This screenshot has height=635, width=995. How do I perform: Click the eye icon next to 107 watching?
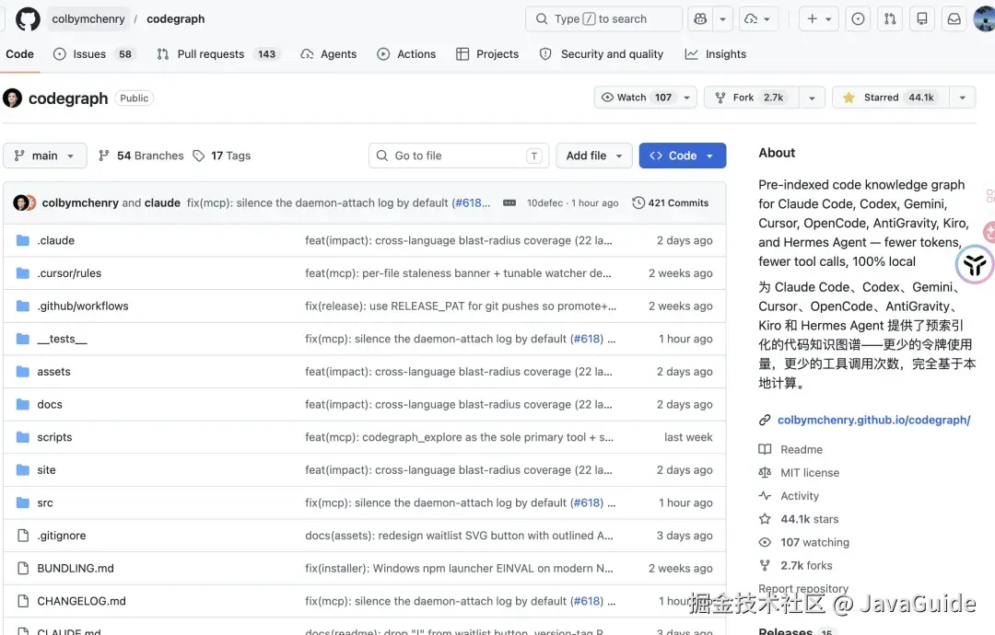[x=765, y=542]
